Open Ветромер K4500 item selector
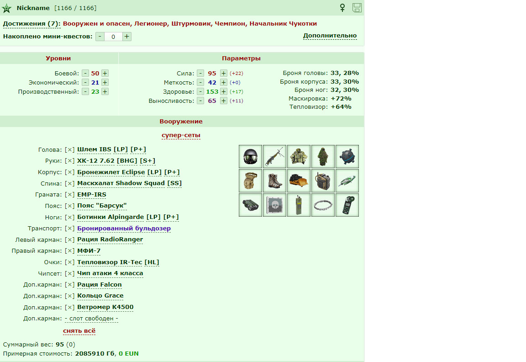 [x=105, y=307]
